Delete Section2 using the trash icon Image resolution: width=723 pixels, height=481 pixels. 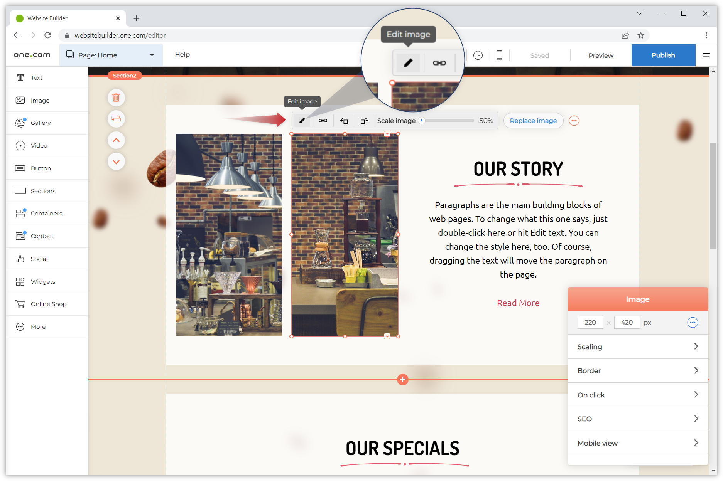[x=116, y=98]
